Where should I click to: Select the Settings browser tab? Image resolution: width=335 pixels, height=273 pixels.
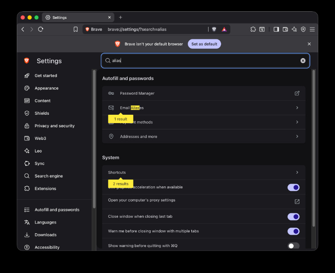(78, 17)
